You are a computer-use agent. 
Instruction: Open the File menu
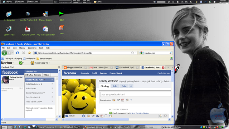[x=3, y=48]
